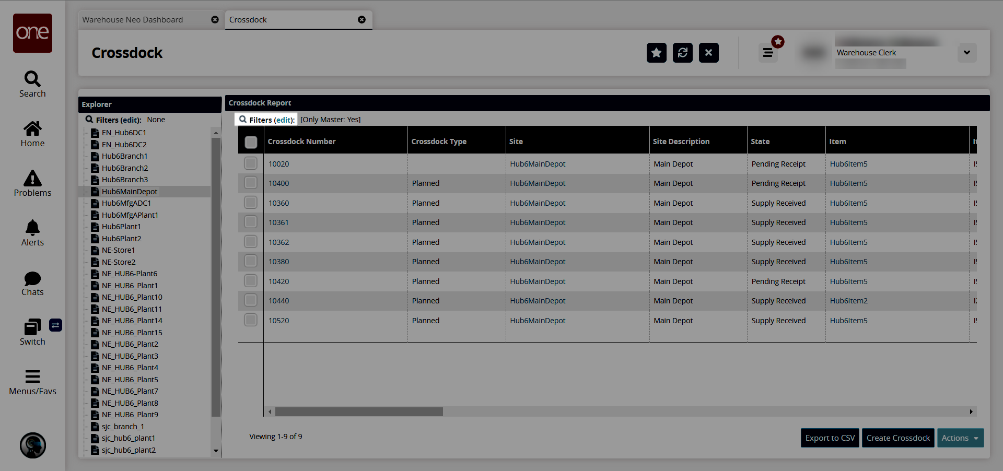1003x471 pixels.
Task: Toggle the select-all header checkbox
Action: pyautogui.click(x=251, y=142)
